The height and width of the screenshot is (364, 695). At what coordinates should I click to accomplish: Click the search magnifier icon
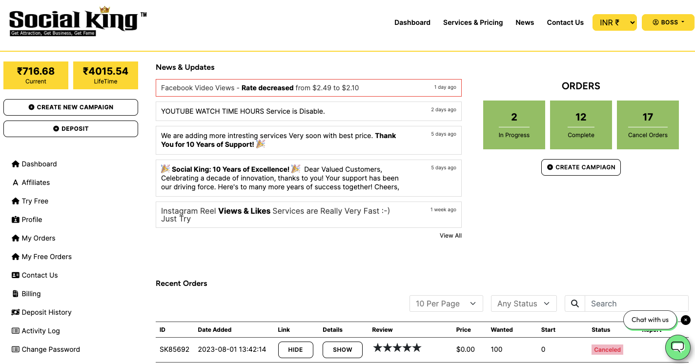575,303
